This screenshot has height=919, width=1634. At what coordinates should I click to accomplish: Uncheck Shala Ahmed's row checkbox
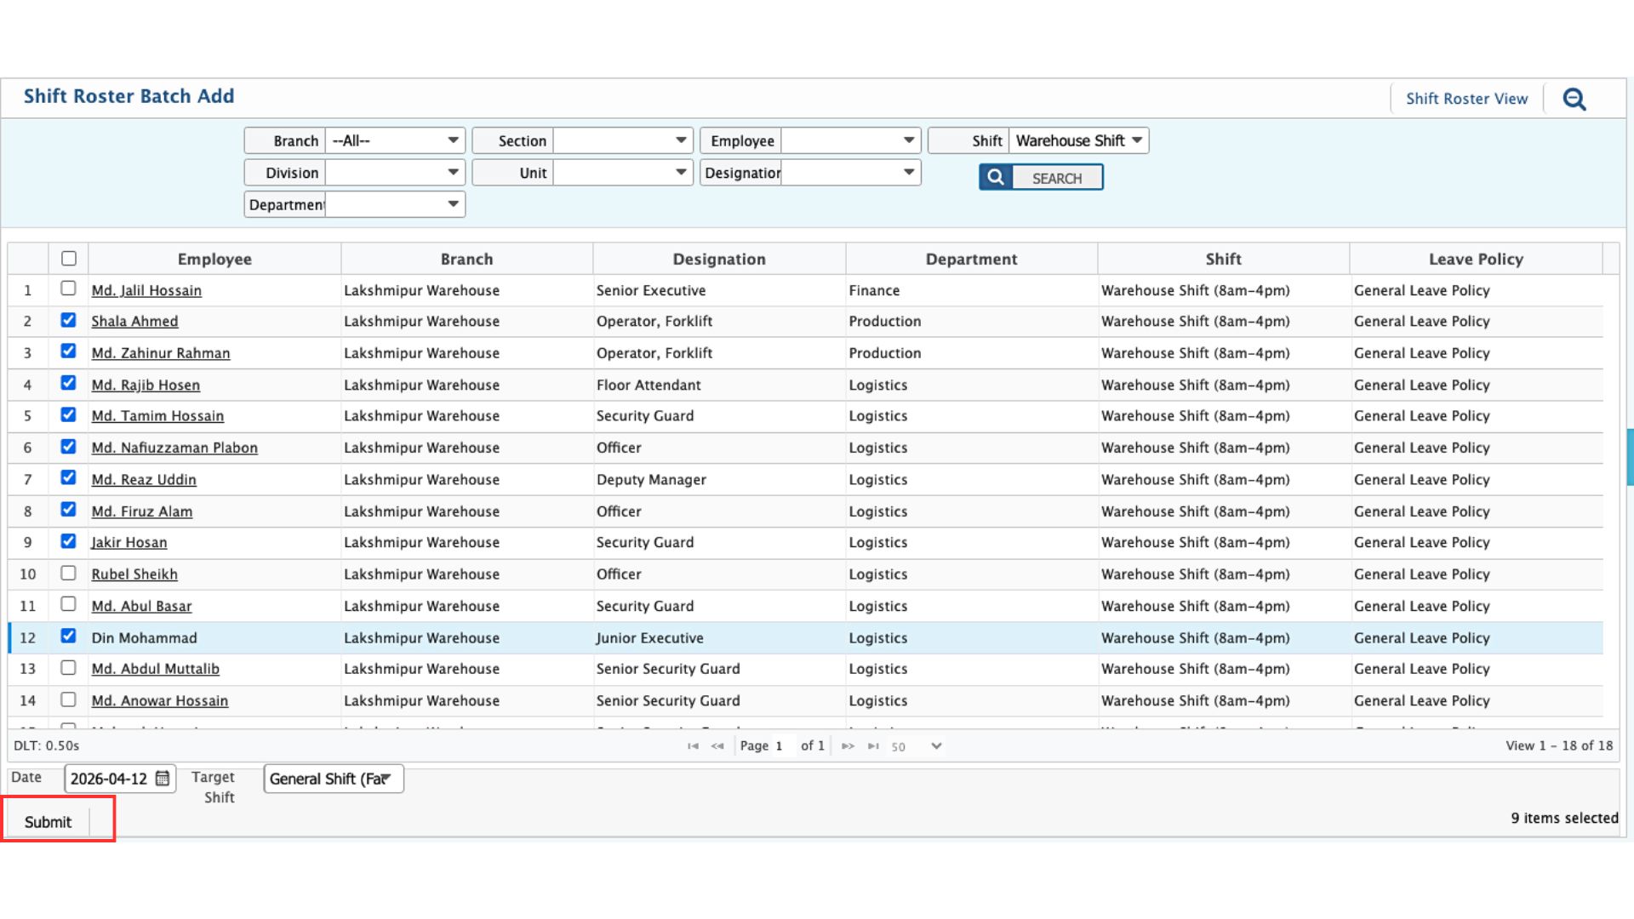pyautogui.click(x=69, y=321)
